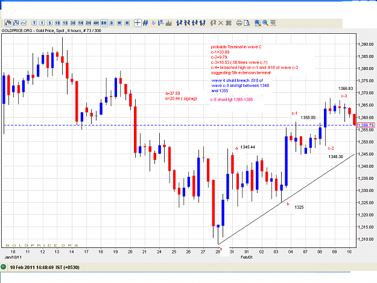Image resolution: width=377 pixels, height=283 pixels.
Task: Click the 1325 price label near b
Action: click(x=299, y=207)
